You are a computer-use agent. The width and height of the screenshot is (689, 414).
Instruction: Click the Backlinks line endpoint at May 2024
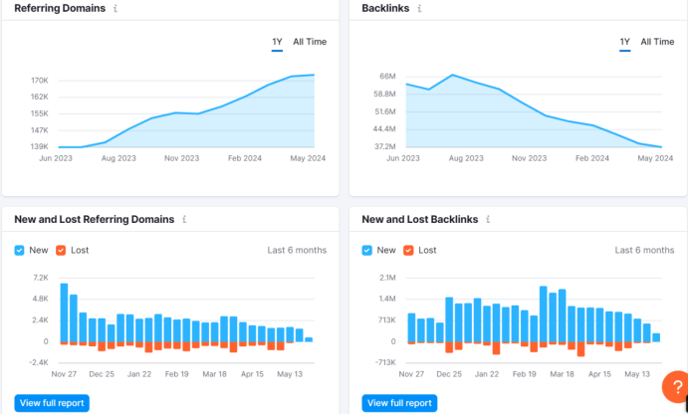660,147
